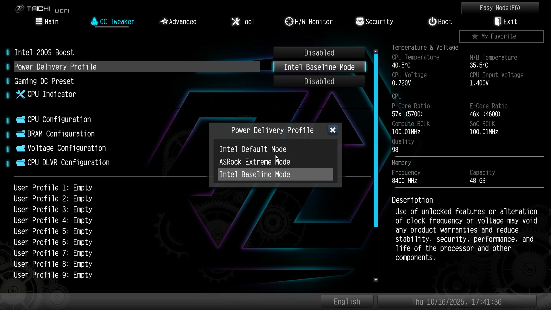Click the Tool wrench icon
This screenshot has height=310, width=551.
coord(235,22)
